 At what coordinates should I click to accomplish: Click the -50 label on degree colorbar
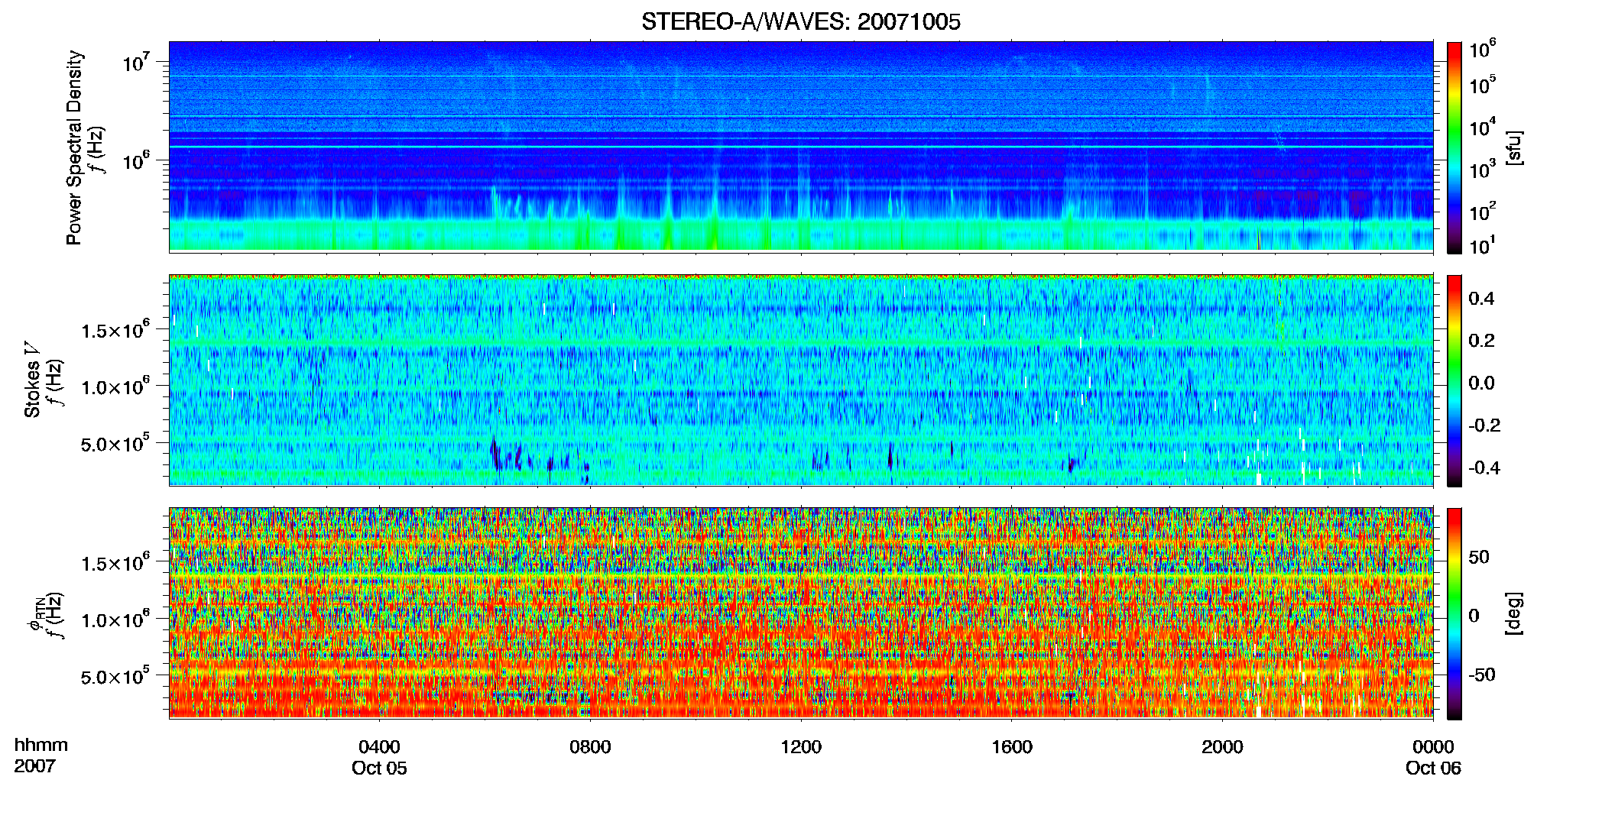point(1482,675)
